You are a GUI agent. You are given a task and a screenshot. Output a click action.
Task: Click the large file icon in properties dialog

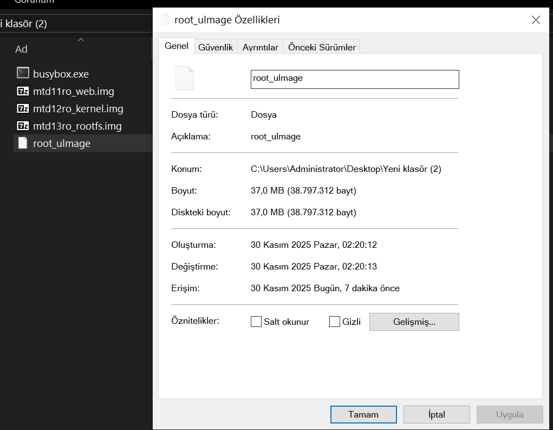184,78
